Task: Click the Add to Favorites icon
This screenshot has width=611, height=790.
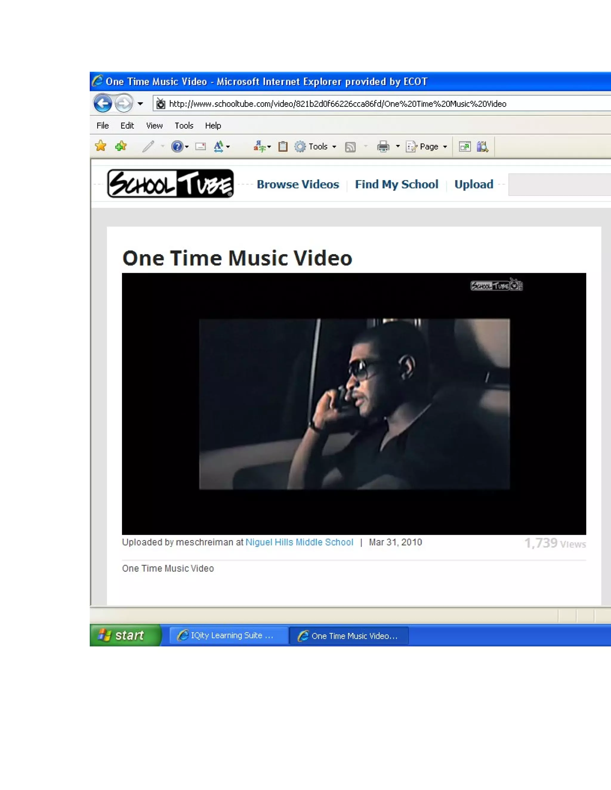Action: click(x=121, y=146)
